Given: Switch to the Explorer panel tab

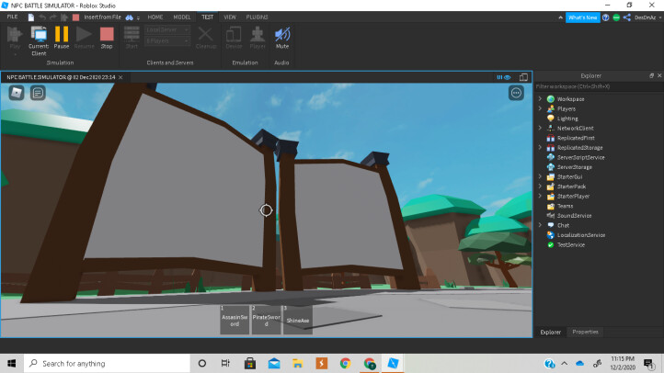Looking at the screenshot, I should tap(551, 332).
